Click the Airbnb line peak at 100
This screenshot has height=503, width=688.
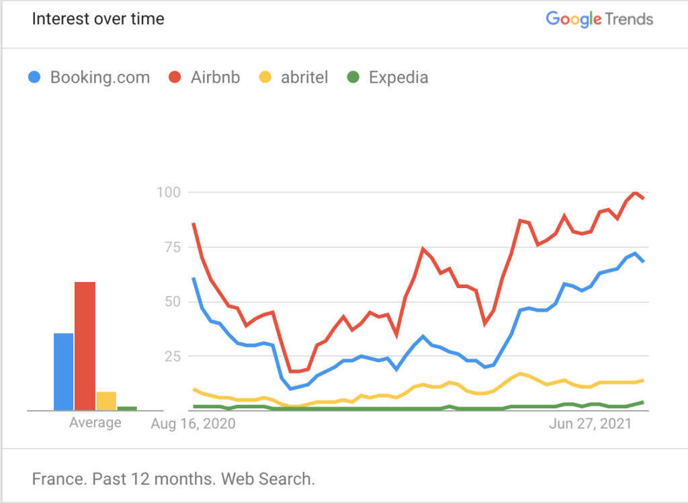point(634,193)
